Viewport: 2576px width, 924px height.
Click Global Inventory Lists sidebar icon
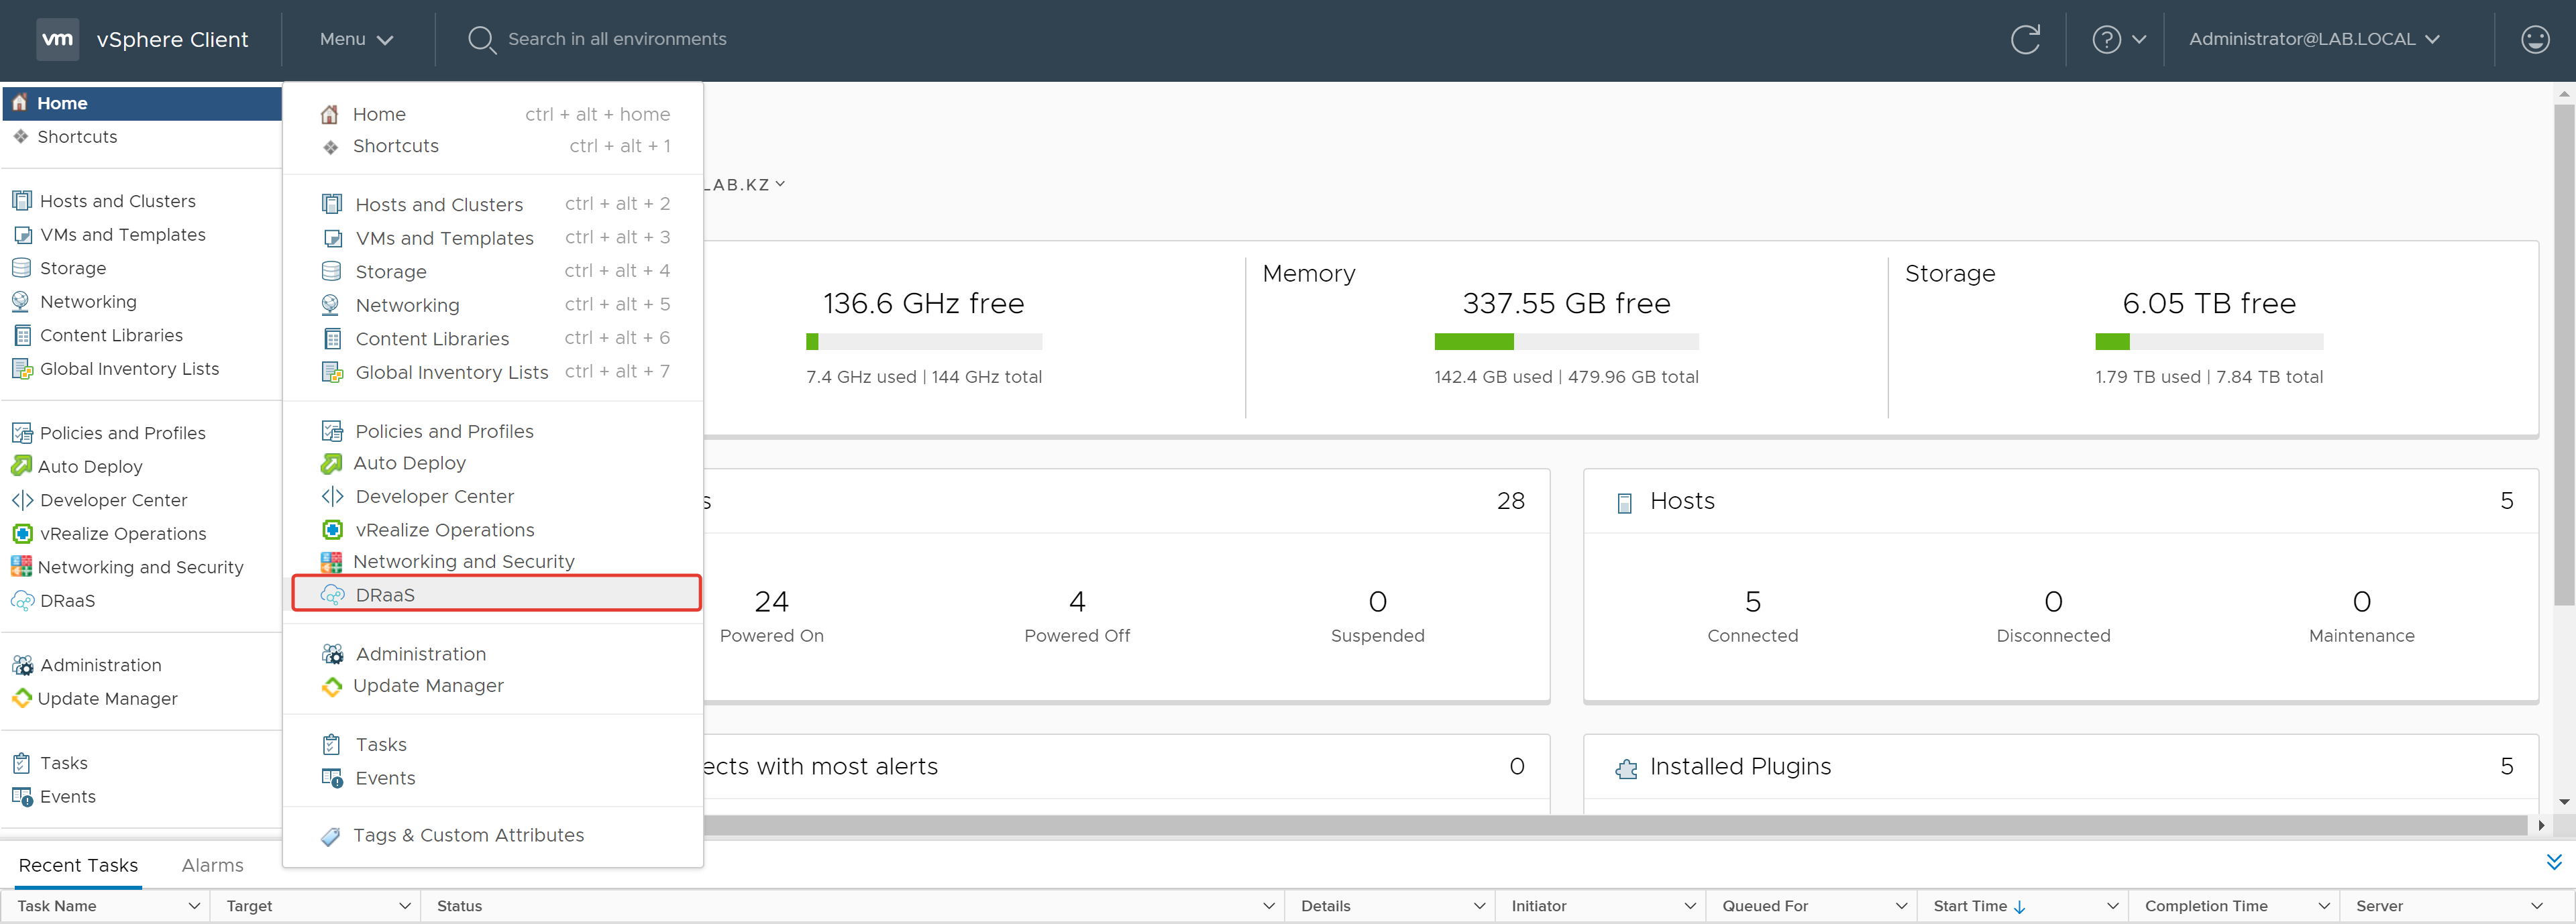(21, 369)
